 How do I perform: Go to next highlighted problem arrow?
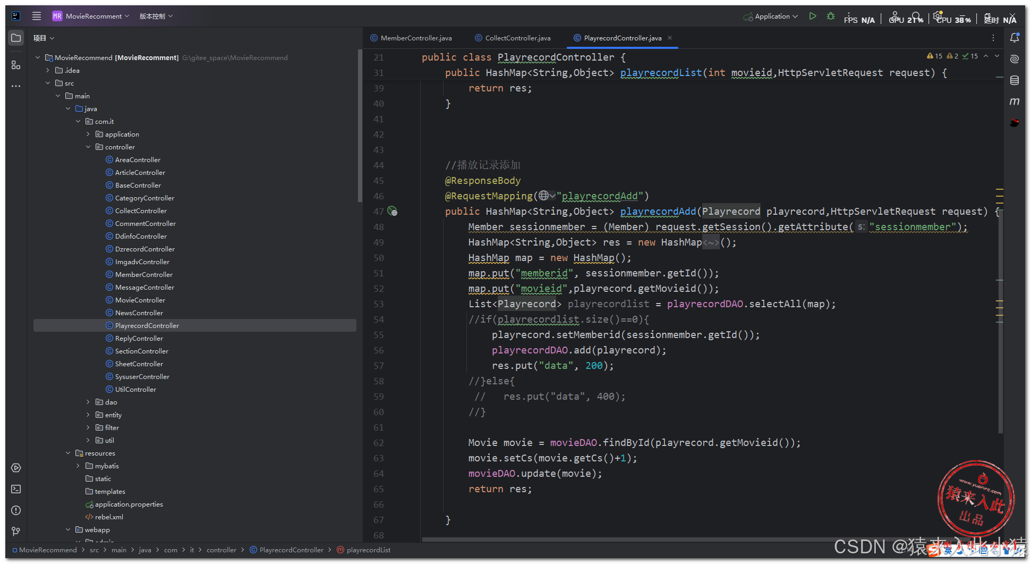coord(997,56)
